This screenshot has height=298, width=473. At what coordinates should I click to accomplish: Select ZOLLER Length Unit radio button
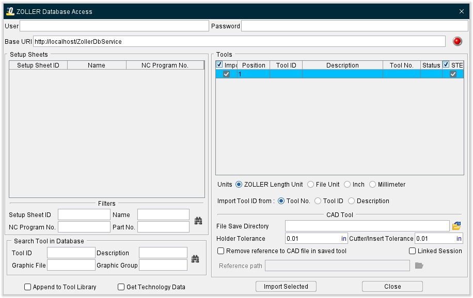click(x=239, y=185)
